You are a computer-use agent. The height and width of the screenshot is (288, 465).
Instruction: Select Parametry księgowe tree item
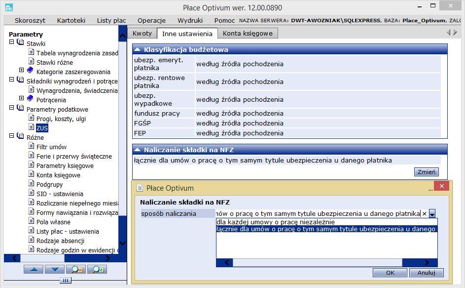tap(65, 166)
